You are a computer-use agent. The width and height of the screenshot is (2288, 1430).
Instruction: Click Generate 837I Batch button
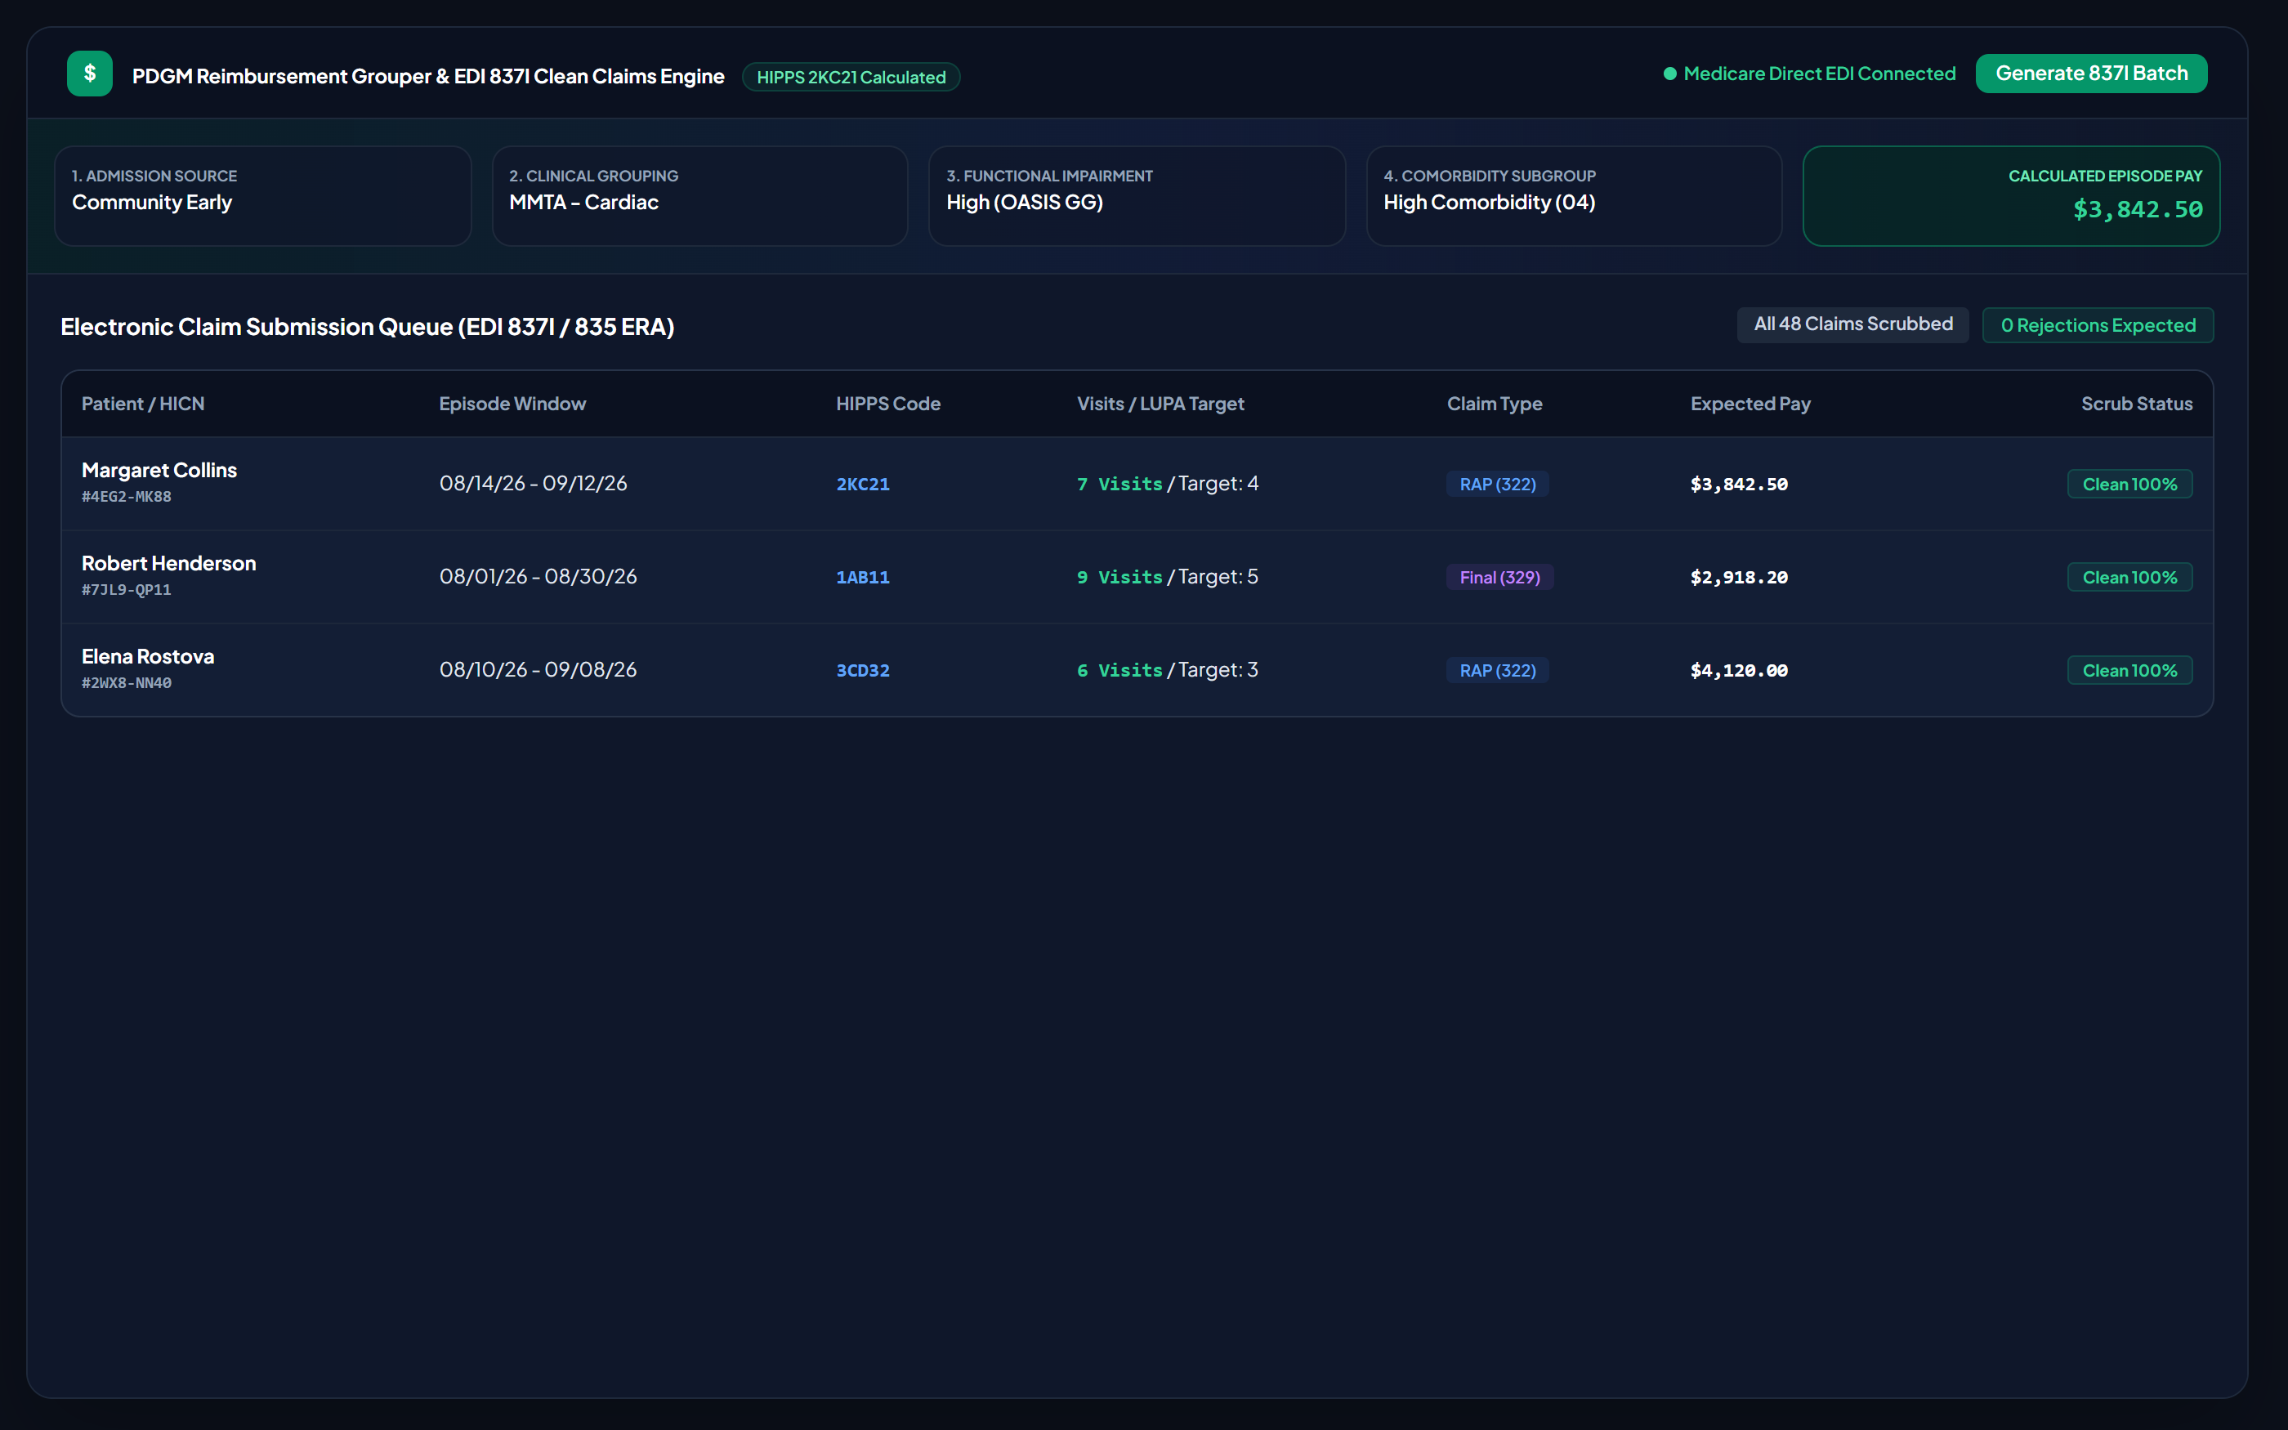coord(2091,74)
